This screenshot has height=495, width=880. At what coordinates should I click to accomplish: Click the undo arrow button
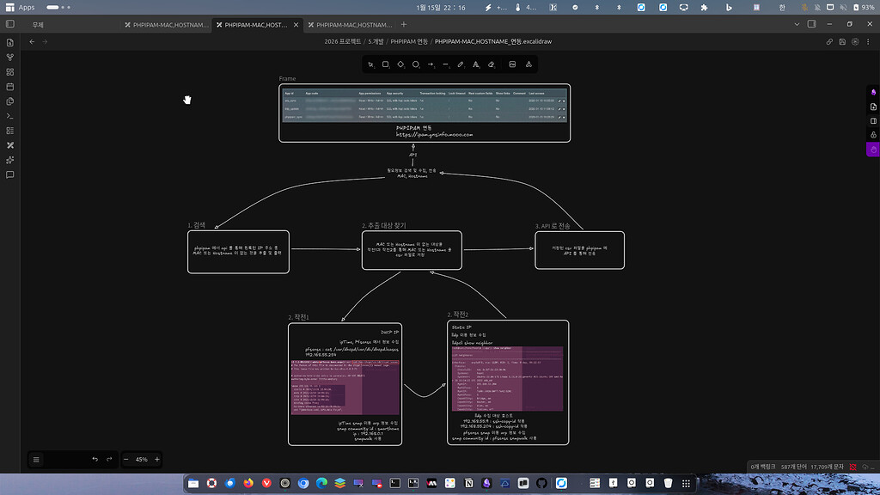95,460
